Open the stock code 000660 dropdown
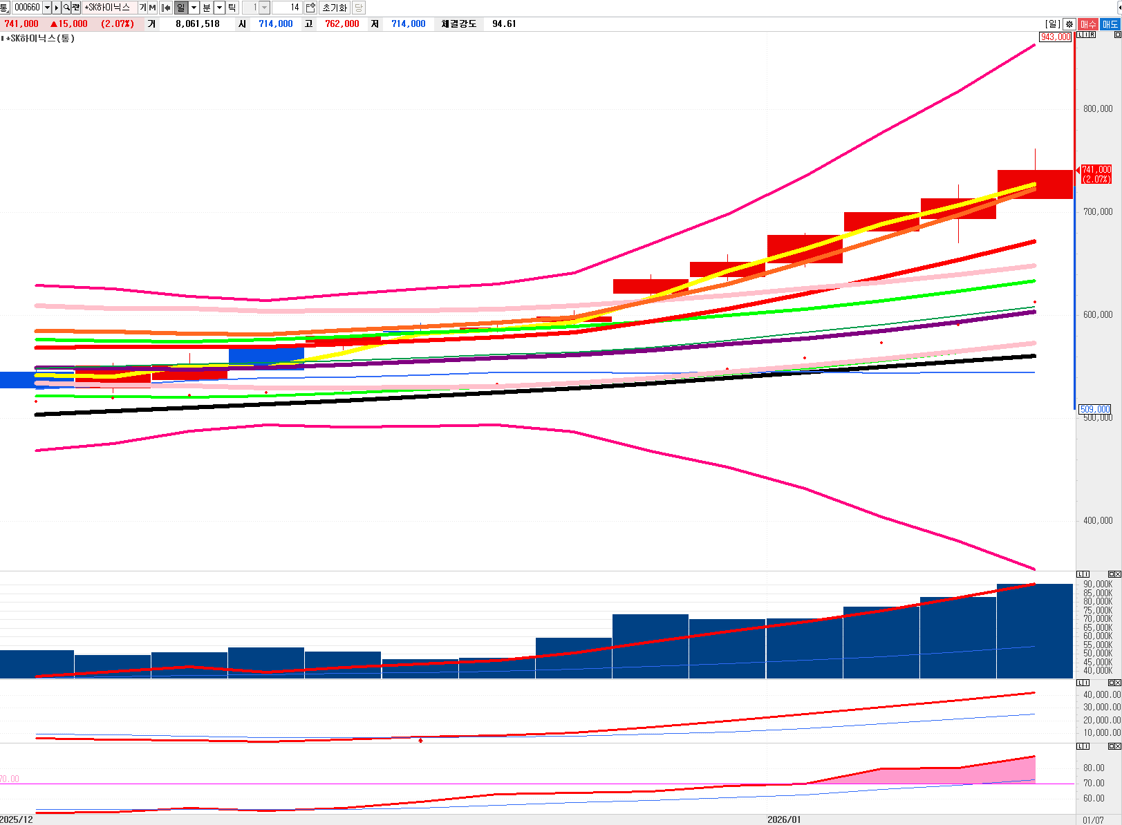This screenshot has height=825, width=1122. pyautogui.click(x=47, y=8)
